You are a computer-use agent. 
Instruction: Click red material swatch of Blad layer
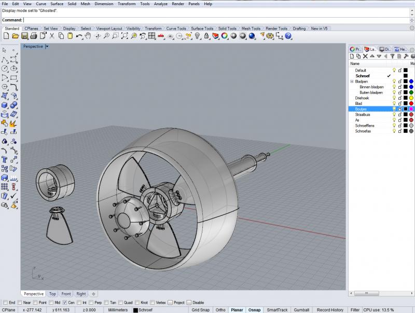click(411, 103)
